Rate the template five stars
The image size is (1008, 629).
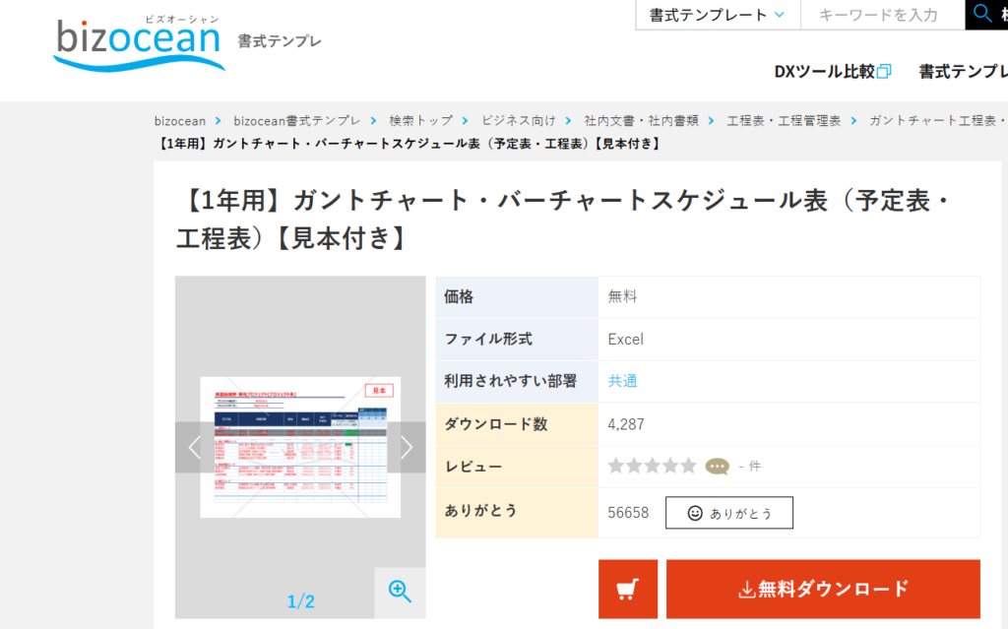coord(688,465)
